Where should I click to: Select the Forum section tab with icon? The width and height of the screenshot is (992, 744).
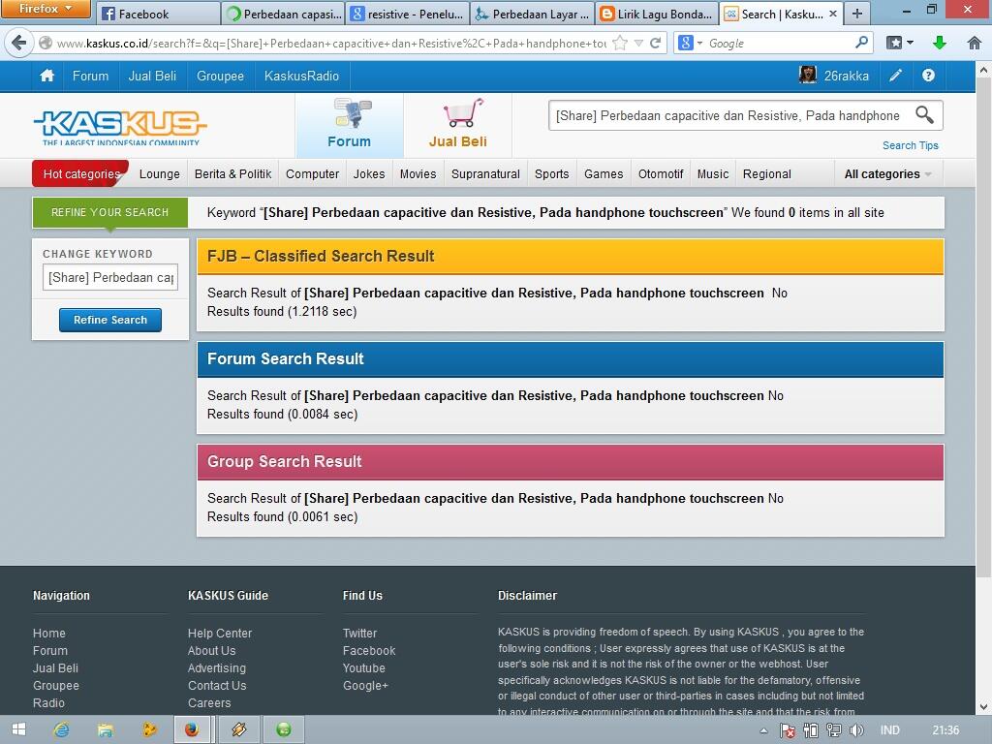[x=349, y=125]
